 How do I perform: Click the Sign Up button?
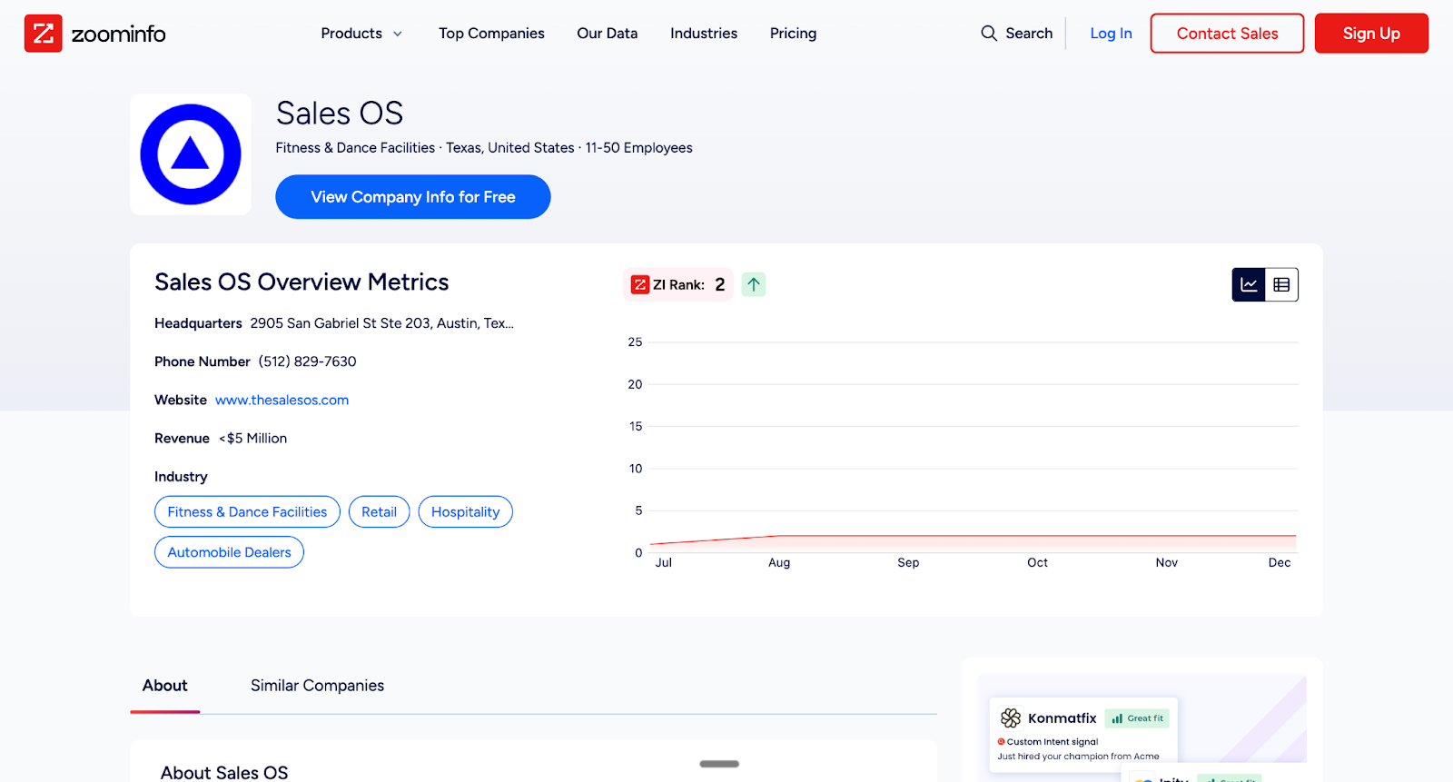click(1371, 34)
